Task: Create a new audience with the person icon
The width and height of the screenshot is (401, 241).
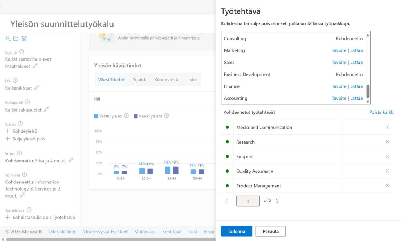Action: coord(7,38)
